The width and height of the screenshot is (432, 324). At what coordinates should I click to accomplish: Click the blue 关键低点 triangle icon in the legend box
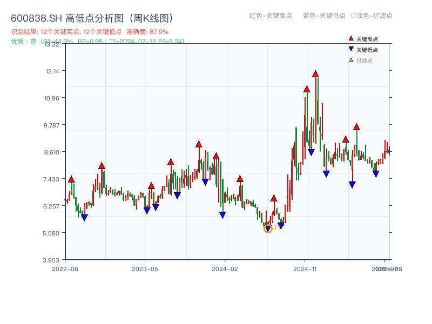351,49
